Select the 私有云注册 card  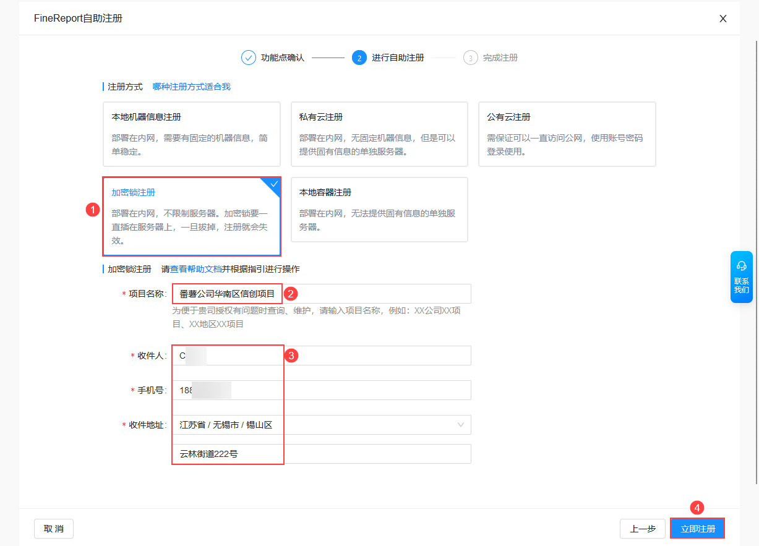click(379, 134)
